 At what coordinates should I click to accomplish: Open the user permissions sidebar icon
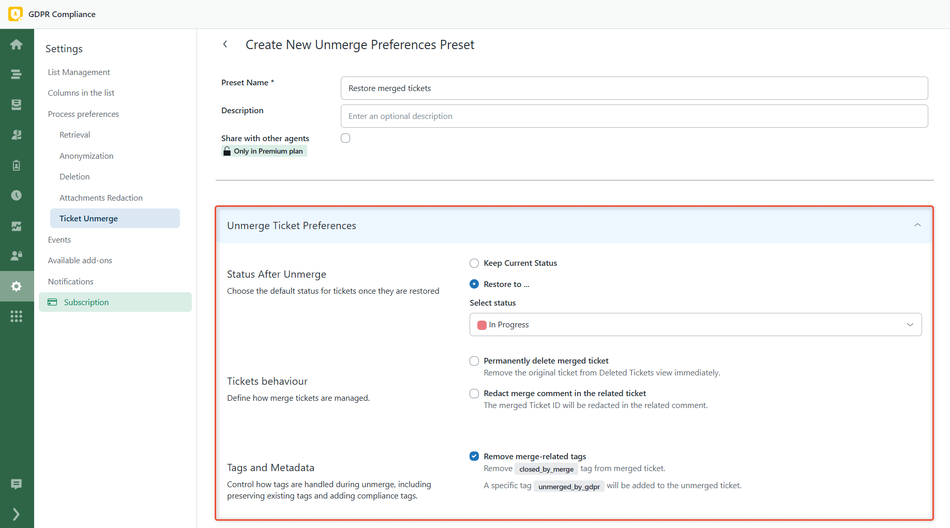coord(17,255)
